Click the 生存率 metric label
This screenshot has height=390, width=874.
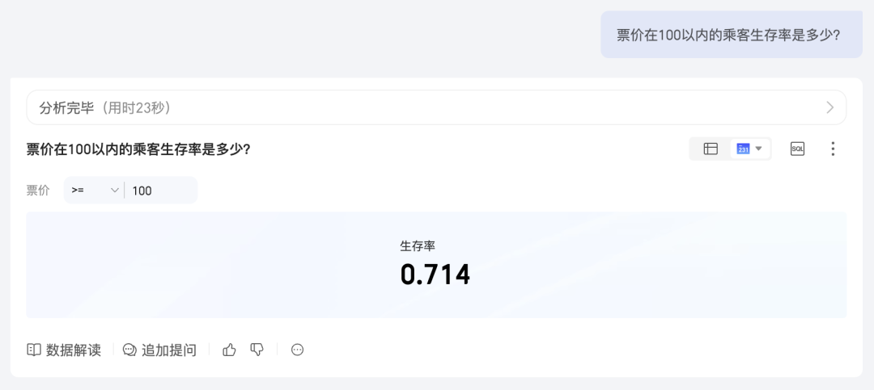point(418,245)
